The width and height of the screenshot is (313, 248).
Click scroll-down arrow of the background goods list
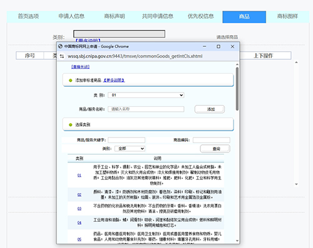pyautogui.click(x=296, y=184)
